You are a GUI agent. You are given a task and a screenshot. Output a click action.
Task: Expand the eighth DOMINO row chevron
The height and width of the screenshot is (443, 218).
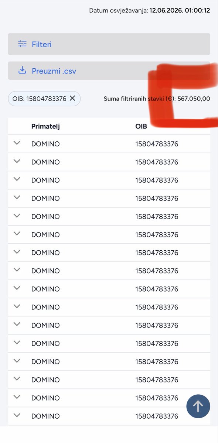tap(17, 270)
